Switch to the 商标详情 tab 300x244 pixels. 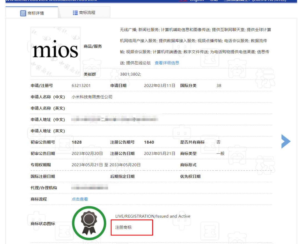[32, 12]
